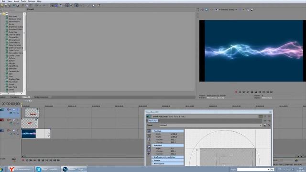This screenshot has width=306, height=172.
Task: Select the Gradient Map effect
Action: (14, 79)
